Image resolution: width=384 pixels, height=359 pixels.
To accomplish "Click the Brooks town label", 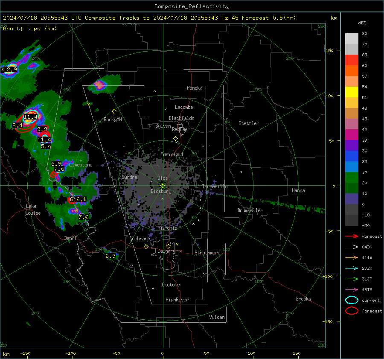I will pyautogui.click(x=303, y=299).
